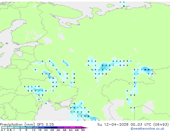Click the 0.5–1 mm legend color swatch

(11, 128)
